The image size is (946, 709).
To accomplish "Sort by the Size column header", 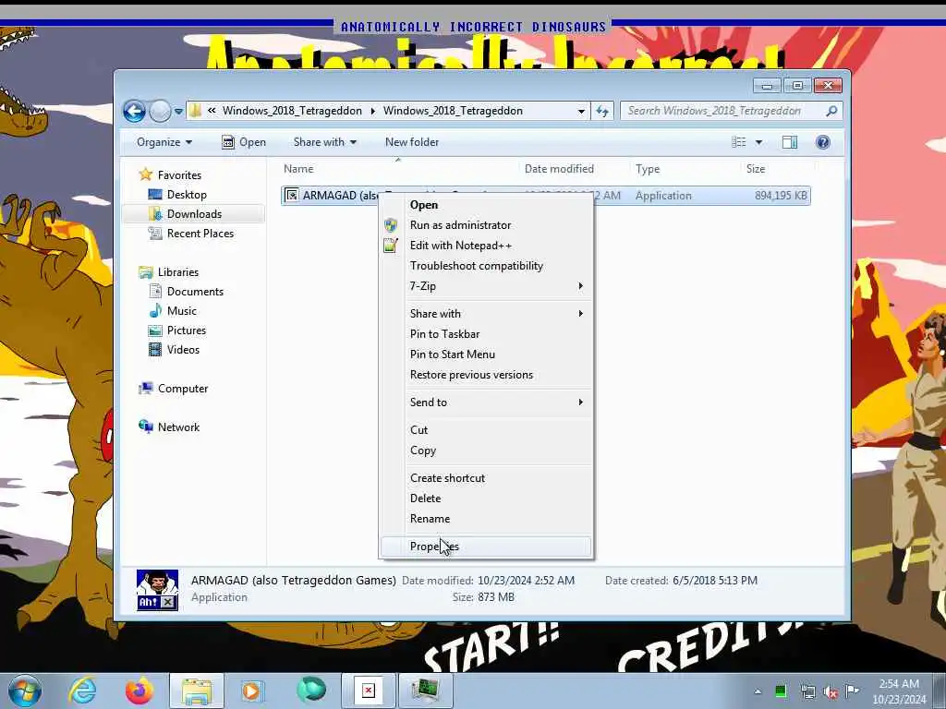I will click(x=756, y=169).
